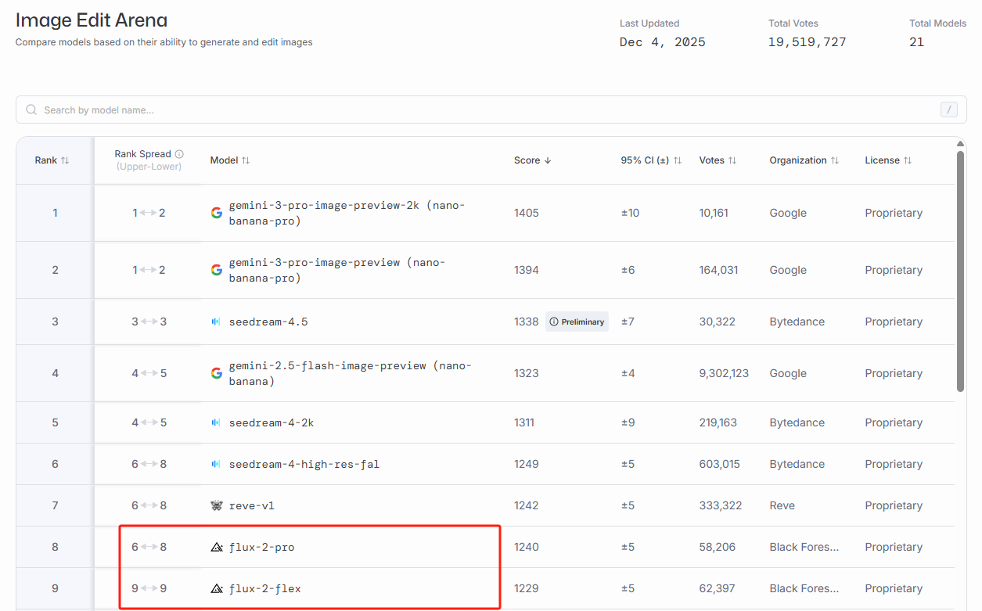Screen dimensions: 982x611
Task: Click the slash shortcut key badge in search
Action: 948,110
